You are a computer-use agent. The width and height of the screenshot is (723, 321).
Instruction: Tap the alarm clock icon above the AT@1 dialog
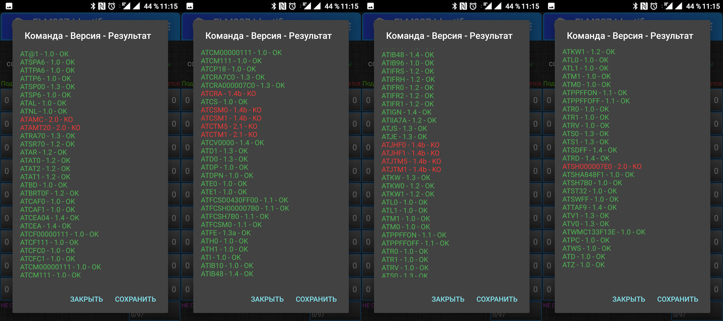111,6
